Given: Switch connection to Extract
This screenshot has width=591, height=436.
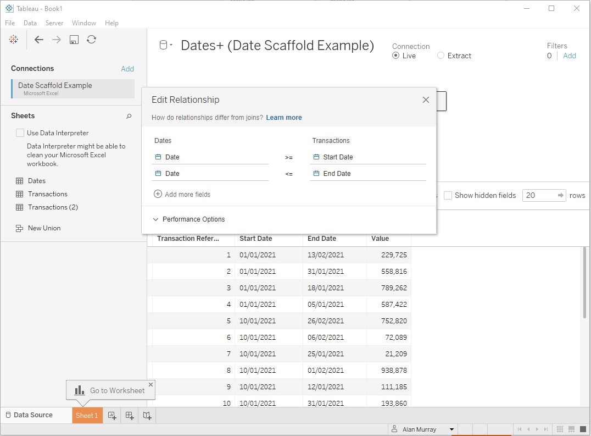Looking at the screenshot, I should pyautogui.click(x=439, y=56).
